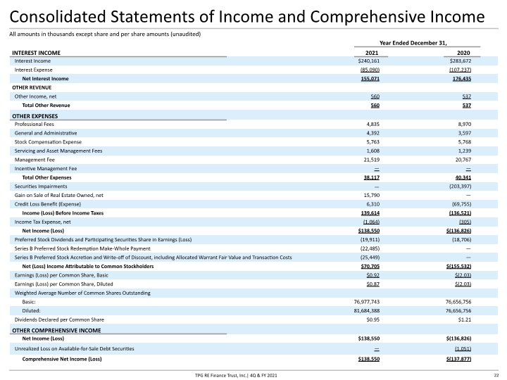
Task: Select 'Income (Loss) Before Income Taxes' label
Action: point(63,213)
